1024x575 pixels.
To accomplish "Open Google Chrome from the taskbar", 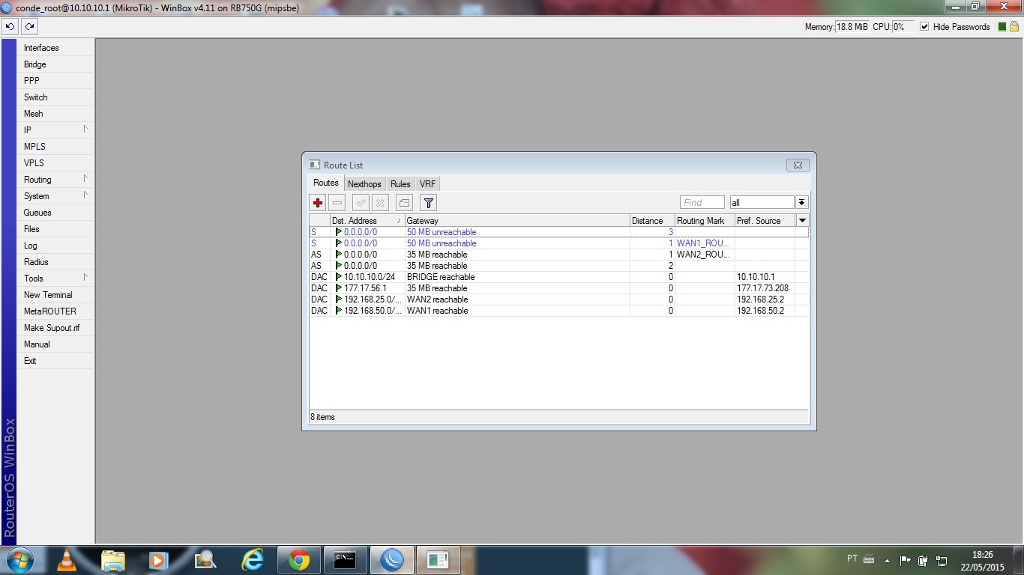I will pyautogui.click(x=299, y=560).
